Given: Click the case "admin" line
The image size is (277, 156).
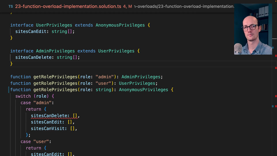Looking at the screenshot, I should pyautogui.click(x=37, y=103).
